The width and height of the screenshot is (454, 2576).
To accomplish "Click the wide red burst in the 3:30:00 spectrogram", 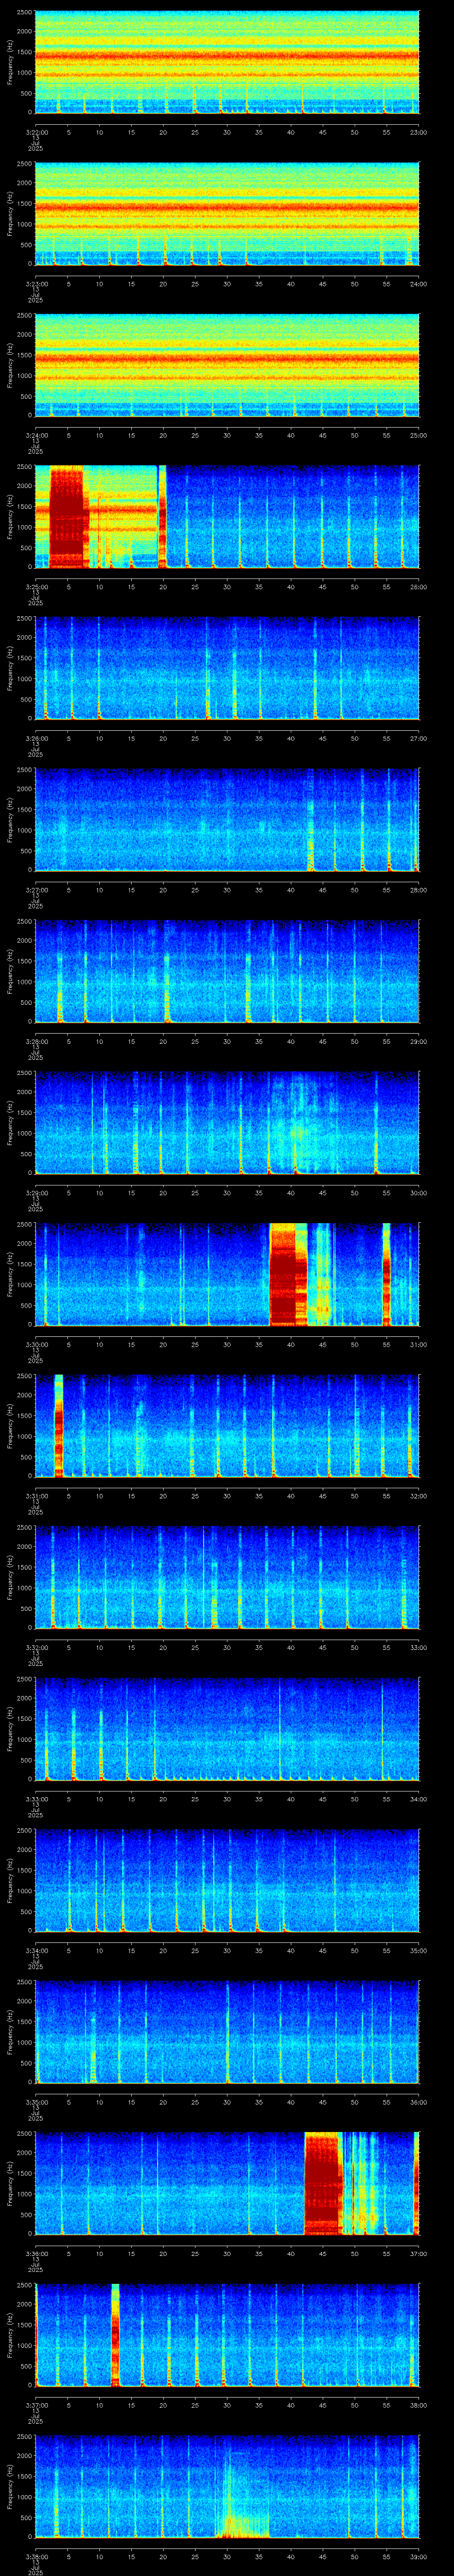I will (288, 1274).
